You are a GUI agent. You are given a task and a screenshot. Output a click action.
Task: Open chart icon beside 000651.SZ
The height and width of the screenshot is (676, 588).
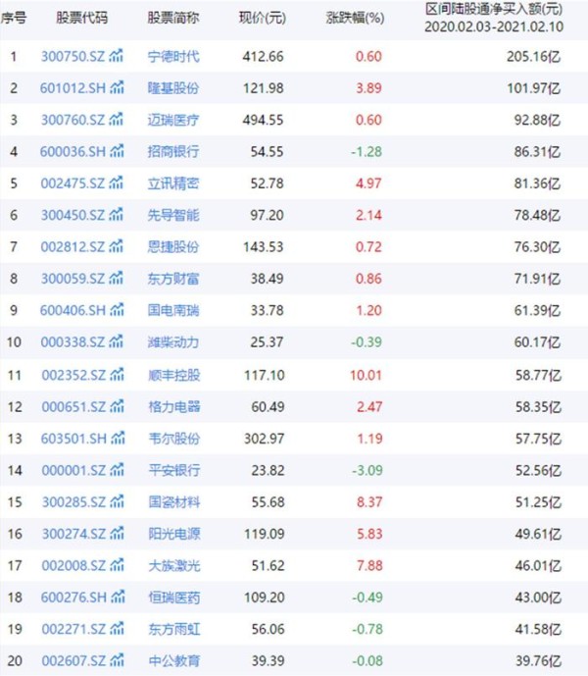click(117, 406)
